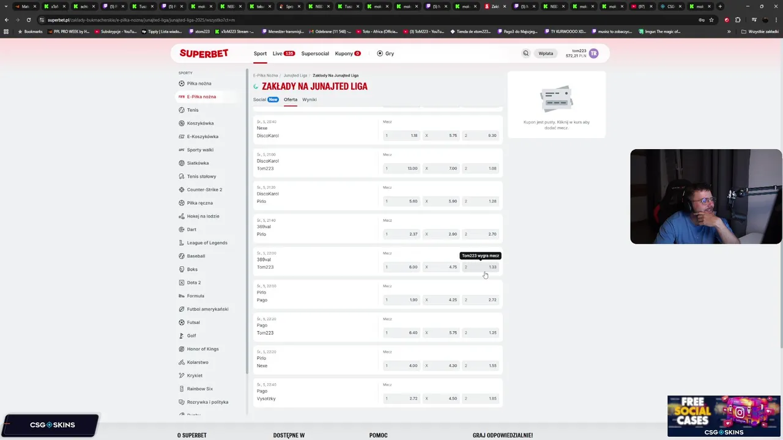The image size is (783, 440).
Task: Open Sporty walki category
Action: point(200,150)
